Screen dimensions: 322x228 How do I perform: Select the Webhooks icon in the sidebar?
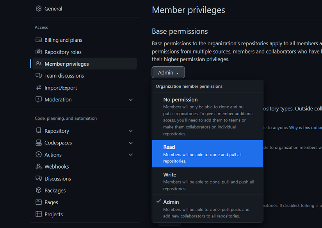38,166
